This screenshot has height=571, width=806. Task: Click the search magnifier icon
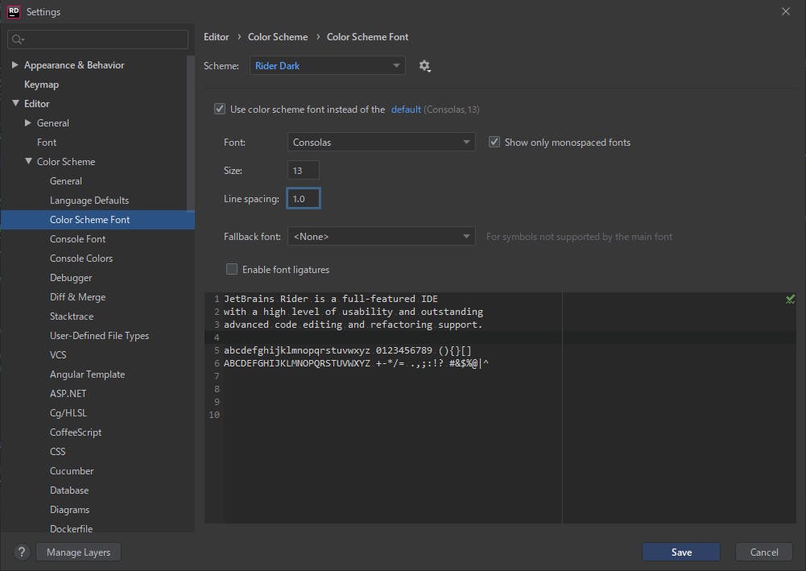(18, 39)
